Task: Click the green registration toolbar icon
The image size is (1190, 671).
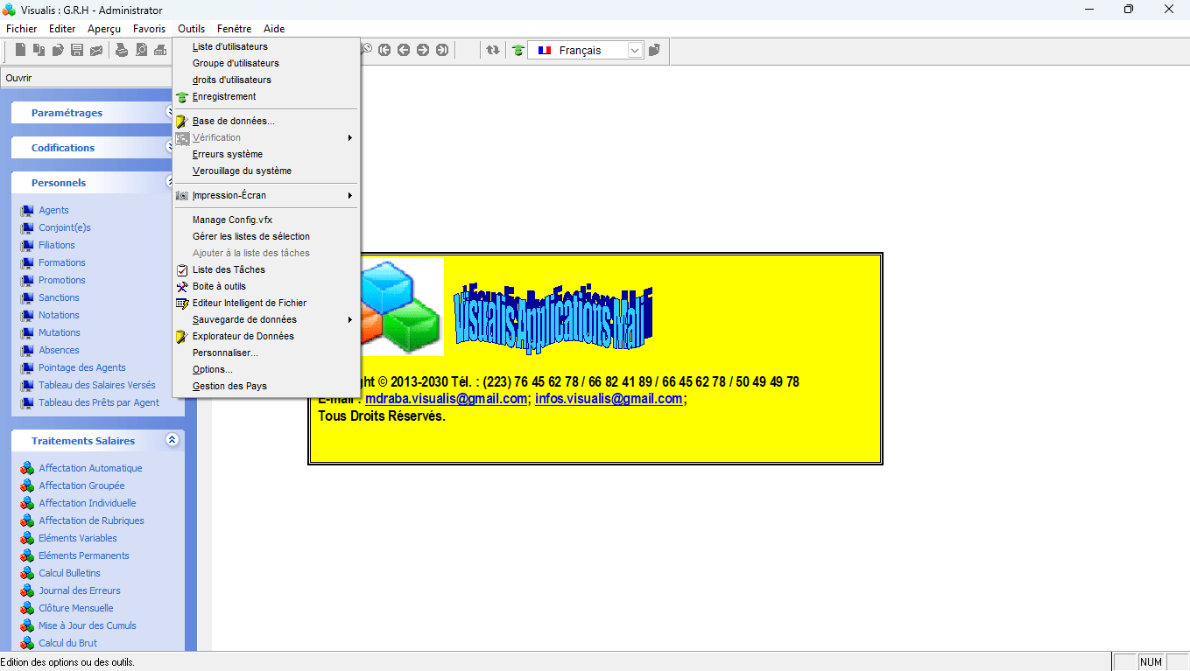Action: pos(518,51)
